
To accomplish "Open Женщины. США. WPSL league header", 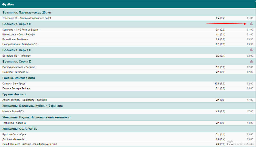I will 20,129.
